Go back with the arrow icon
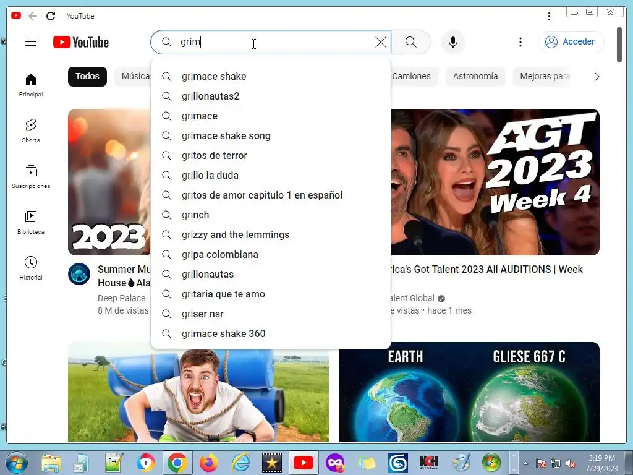Viewport: 633px width, 475px height. (33, 16)
